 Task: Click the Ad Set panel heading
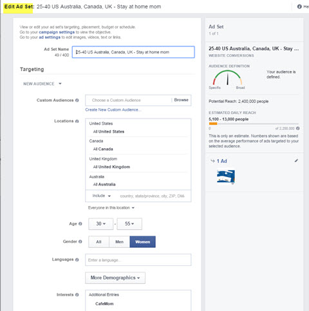(216, 27)
